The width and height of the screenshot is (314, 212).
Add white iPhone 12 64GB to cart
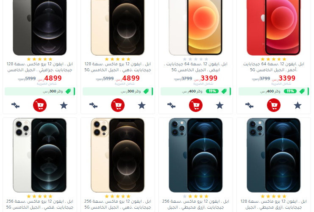point(196,105)
